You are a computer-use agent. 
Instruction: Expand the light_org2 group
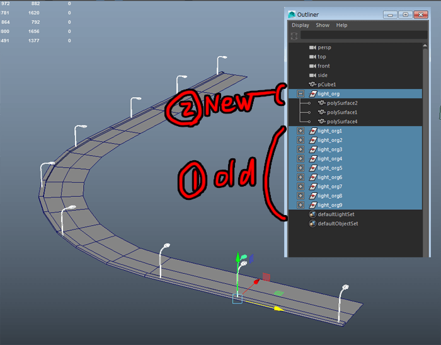point(301,140)
